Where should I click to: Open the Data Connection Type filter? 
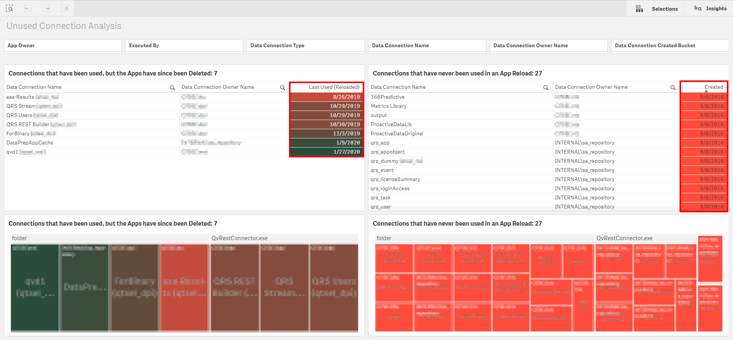click(305, 46)
